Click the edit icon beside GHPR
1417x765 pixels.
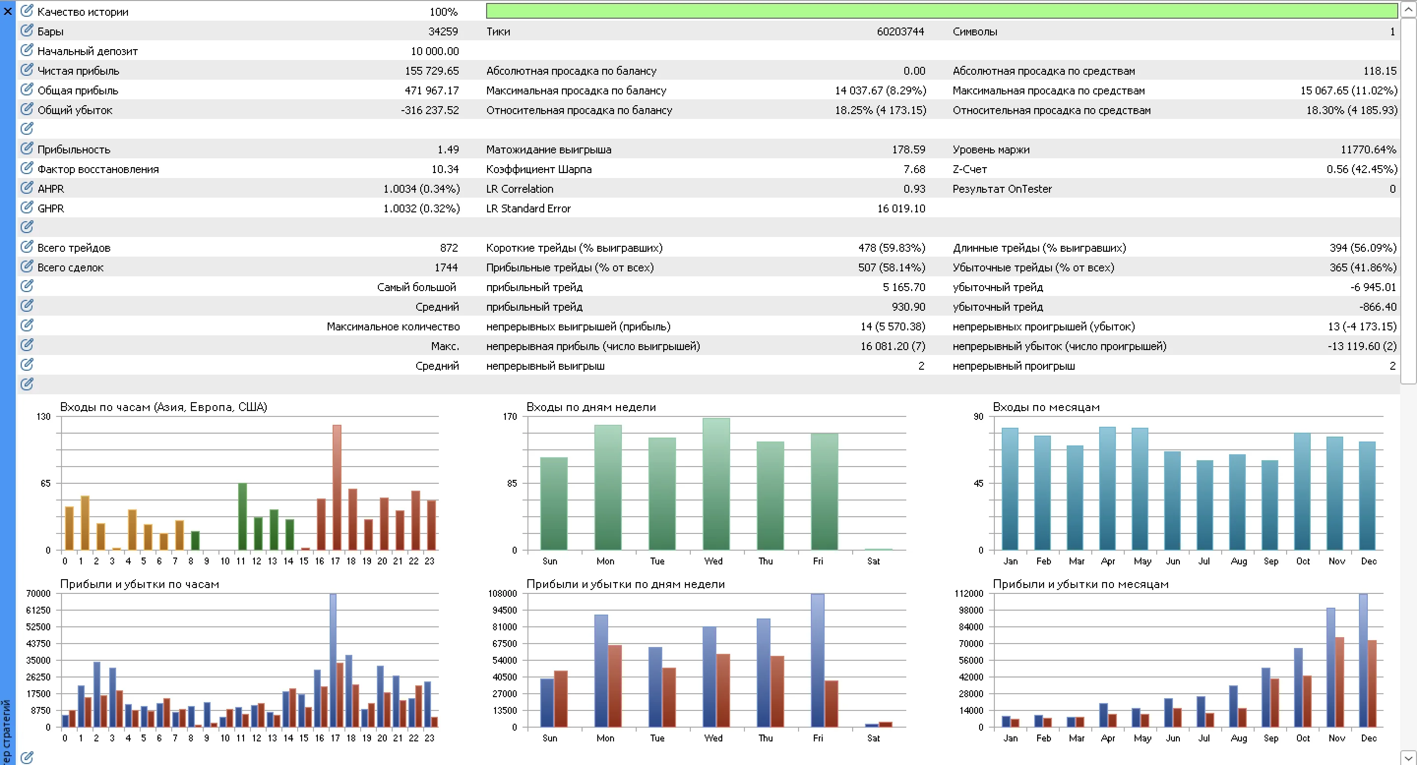point(27,208)
